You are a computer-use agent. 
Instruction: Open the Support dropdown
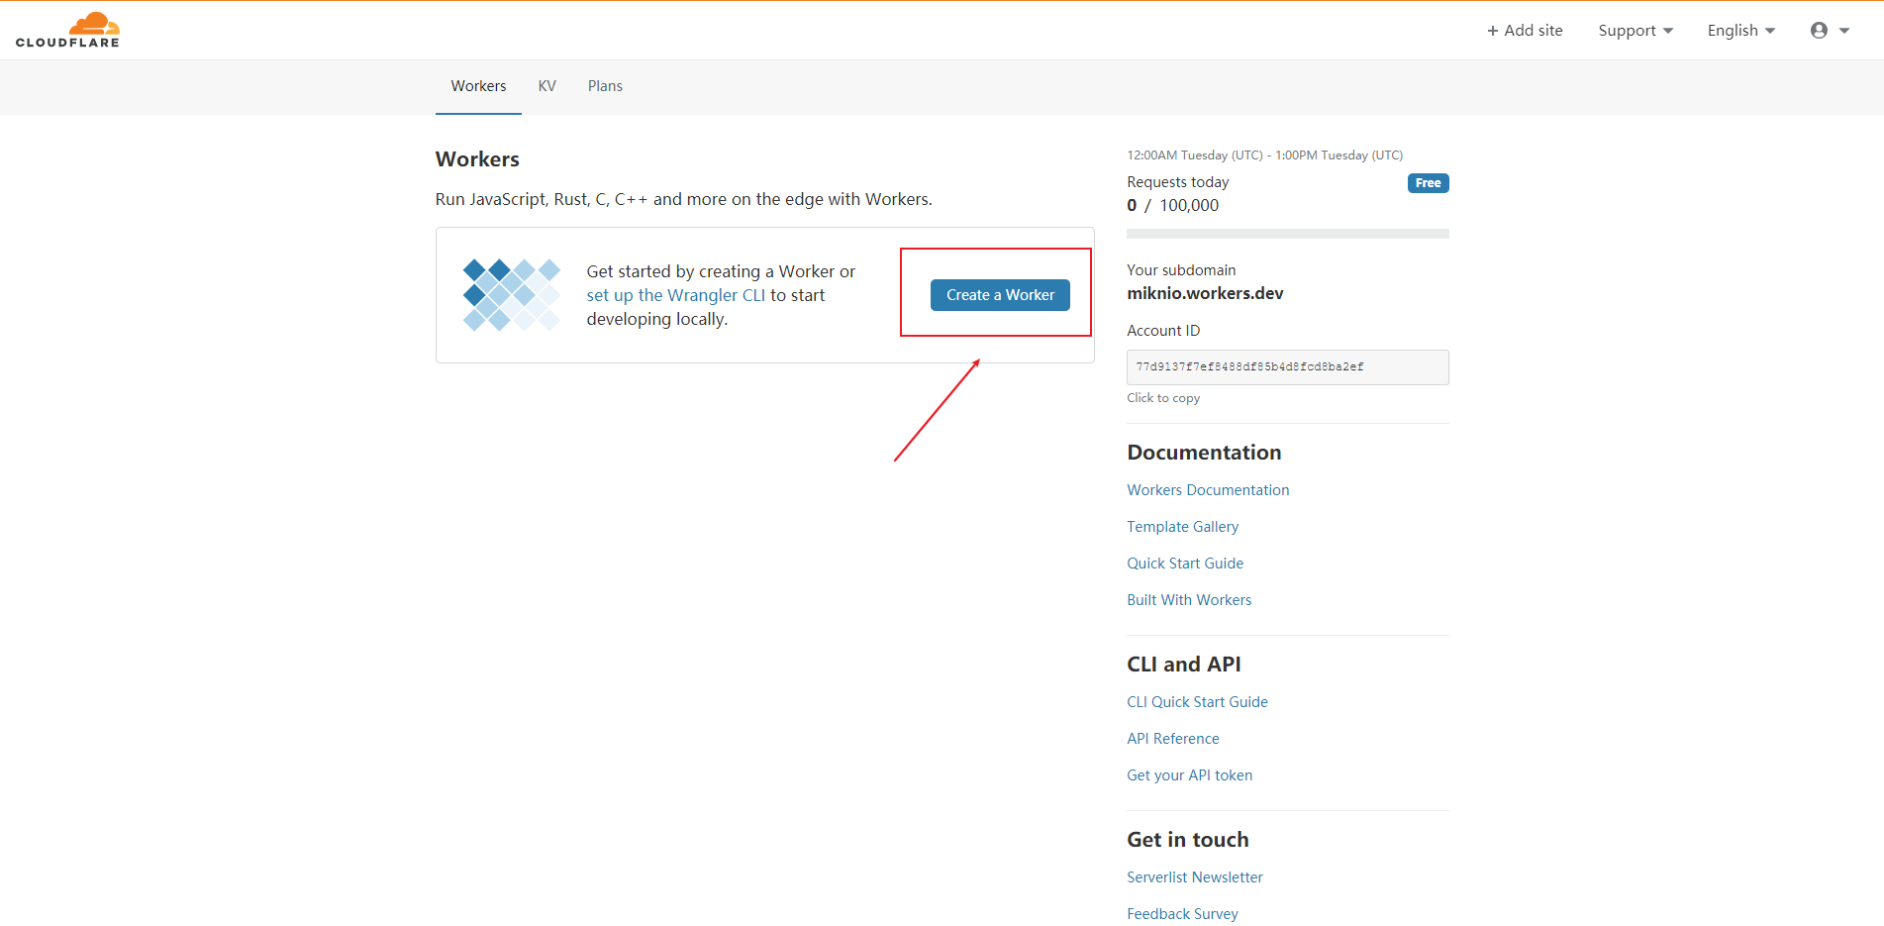(x=1635, y=30)
